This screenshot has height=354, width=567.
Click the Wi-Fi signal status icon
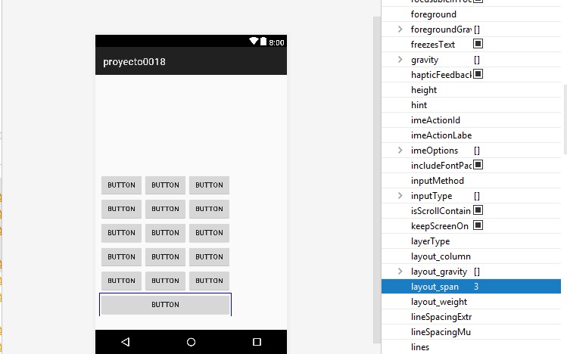pos(253,42)
